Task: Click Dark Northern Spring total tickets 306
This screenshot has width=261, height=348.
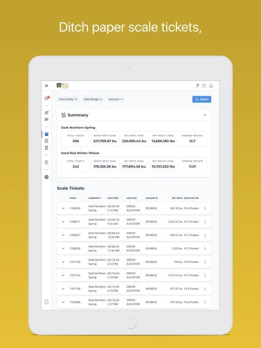Action: pyautogui.click(x=76, y=141)
